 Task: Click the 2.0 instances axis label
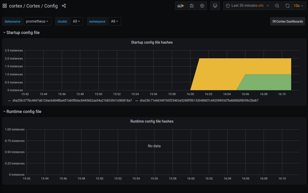pyautogui.click(x=14, y=58)
